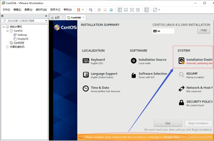This screenshot has width=214, height=141.
Task: Click the Time & Date clock icon
Action: point(86,88)
